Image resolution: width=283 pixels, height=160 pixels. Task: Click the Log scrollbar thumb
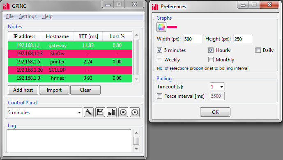pos(136,141)
